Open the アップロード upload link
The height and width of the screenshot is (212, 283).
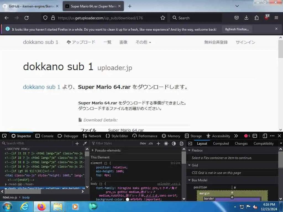click(x=81, y=42)
